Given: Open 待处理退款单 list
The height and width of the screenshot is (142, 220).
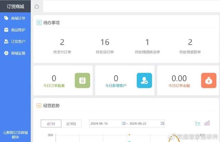Looking at the screenshot, I should click(190, 46).
